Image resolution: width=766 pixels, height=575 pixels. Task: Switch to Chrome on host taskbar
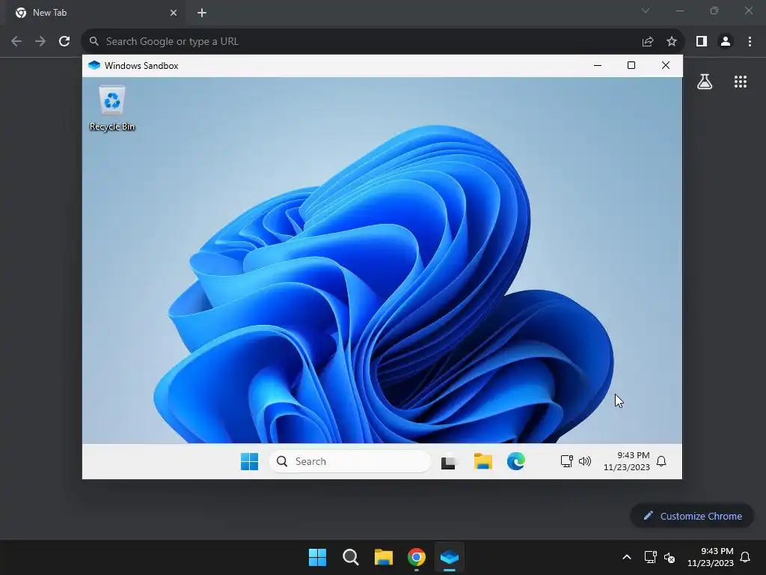(417, 557)
